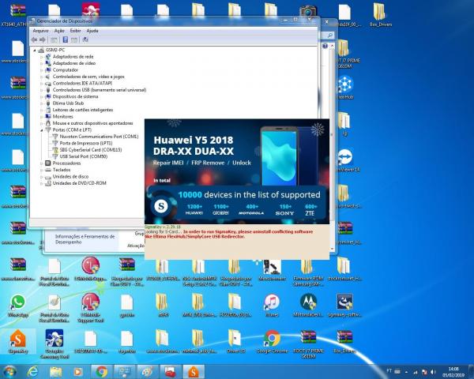The height and width of the screenshot is (379, 474).
Task: Open Windows Explorer from the taskbar
Action: [56, 372]
